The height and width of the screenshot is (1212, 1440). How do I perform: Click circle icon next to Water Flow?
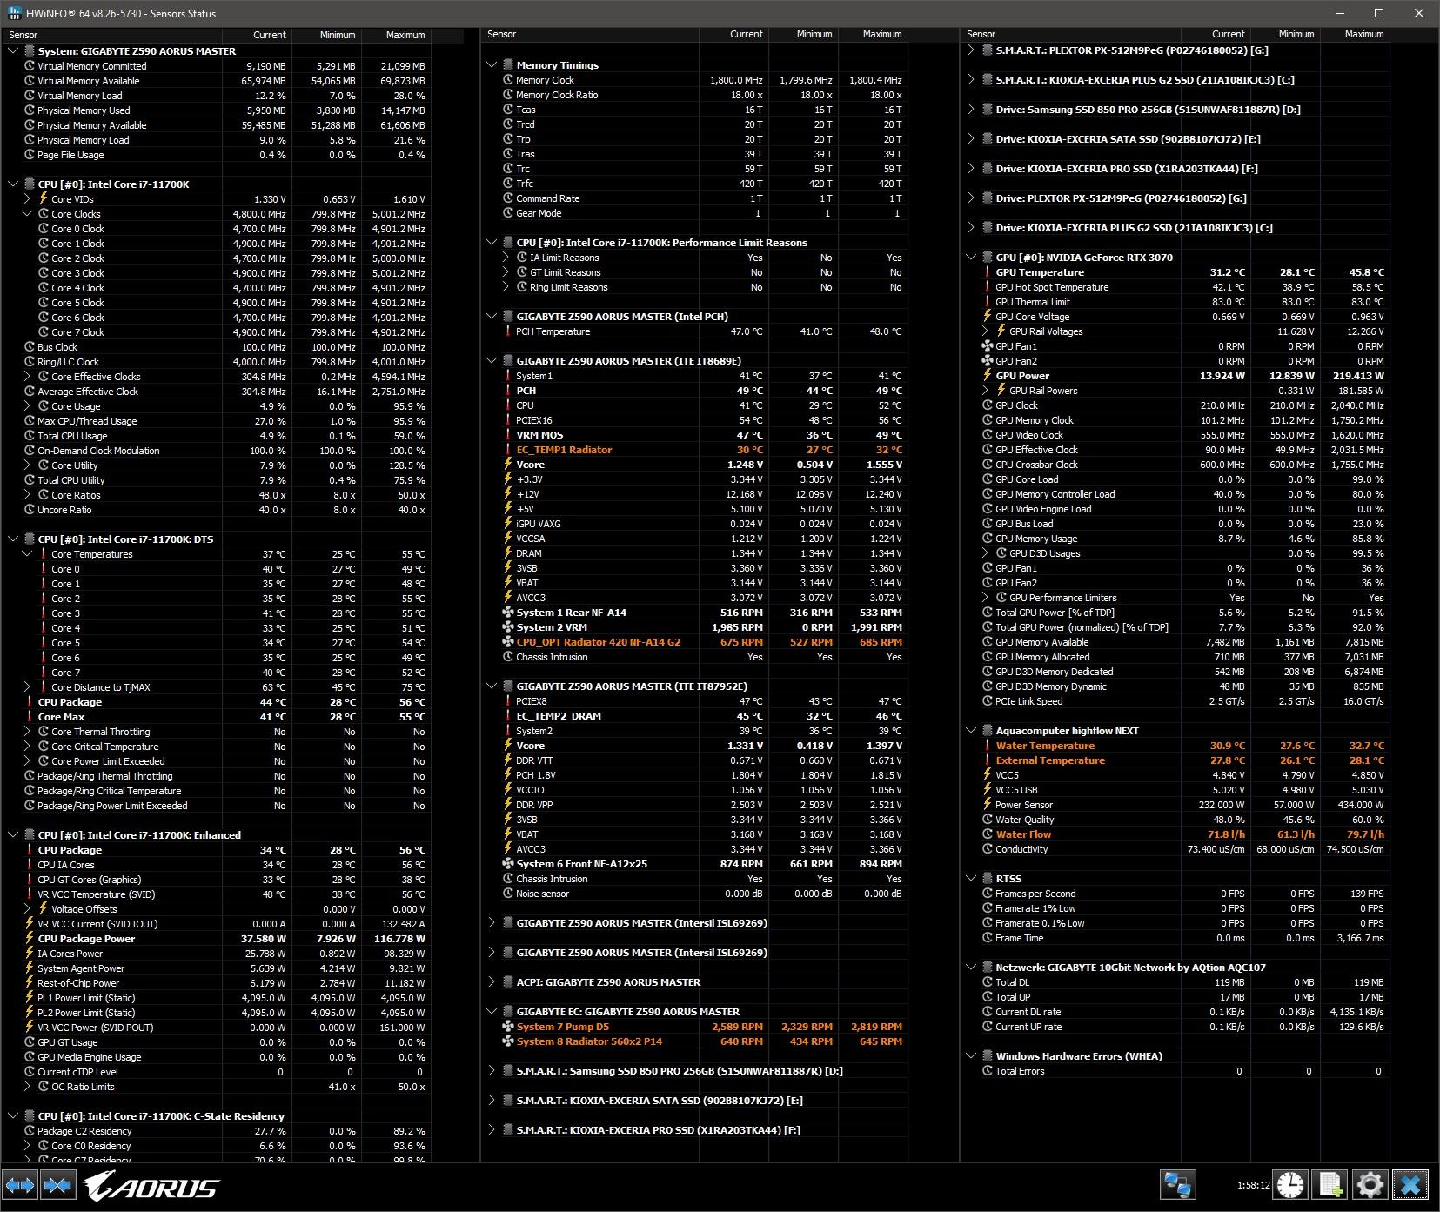coord(988,834)
